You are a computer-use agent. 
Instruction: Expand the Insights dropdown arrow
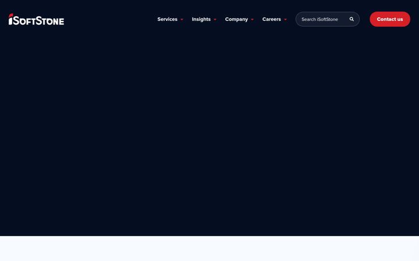[215, 20]
